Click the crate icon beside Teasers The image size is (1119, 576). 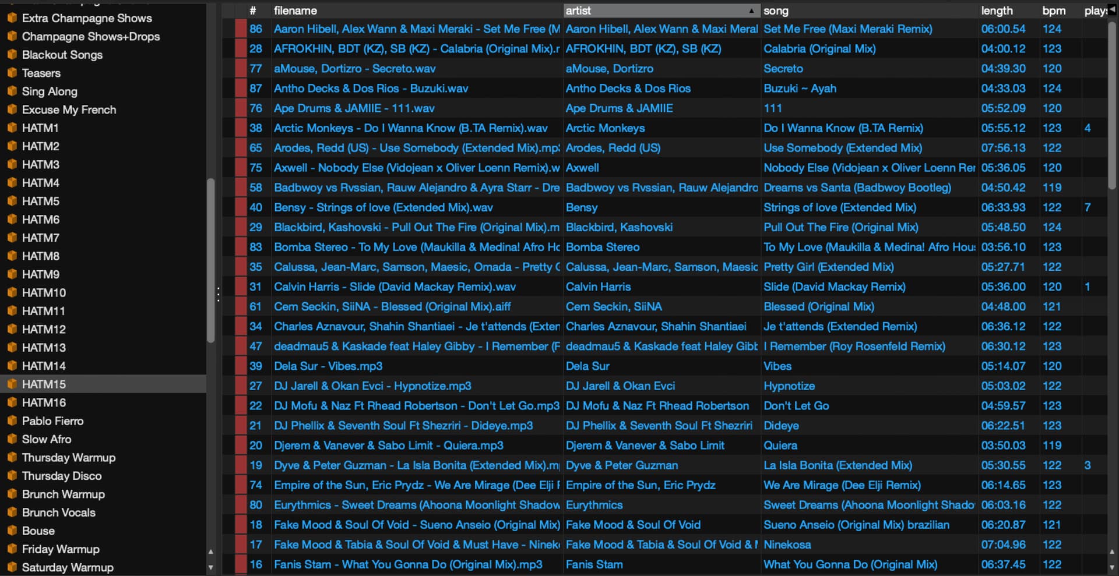12,73
